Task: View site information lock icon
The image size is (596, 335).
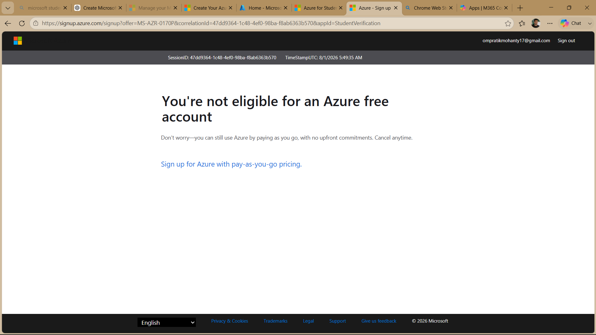Action: 36,23
